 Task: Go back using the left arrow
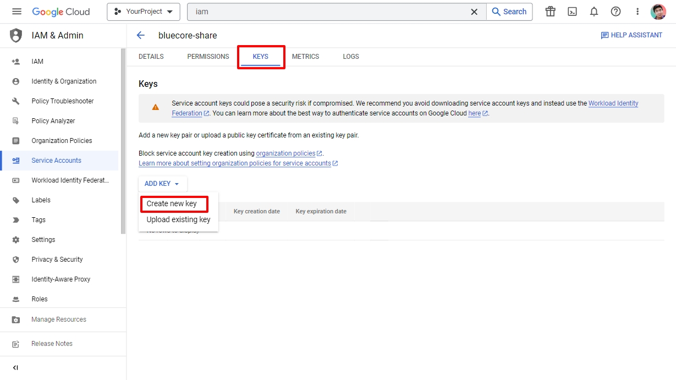pos(141,35)
